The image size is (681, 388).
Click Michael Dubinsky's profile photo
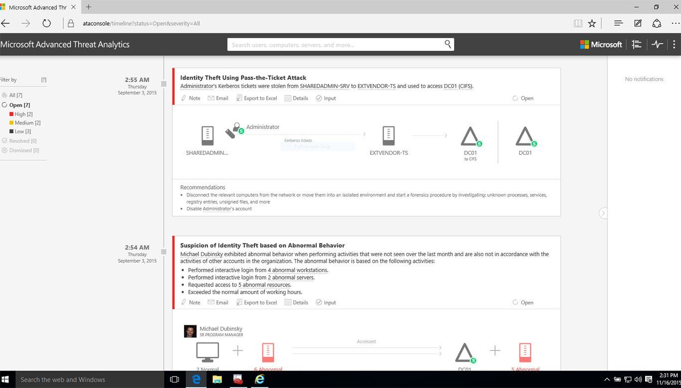[190, 331]
